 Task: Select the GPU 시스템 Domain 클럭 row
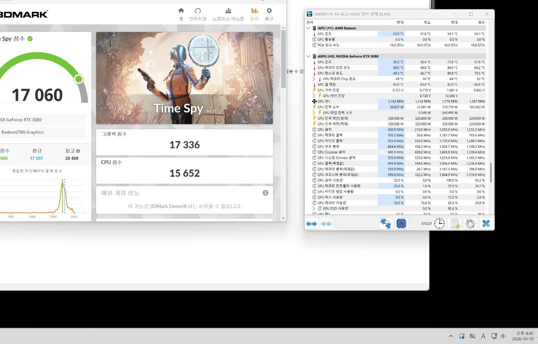398,158
